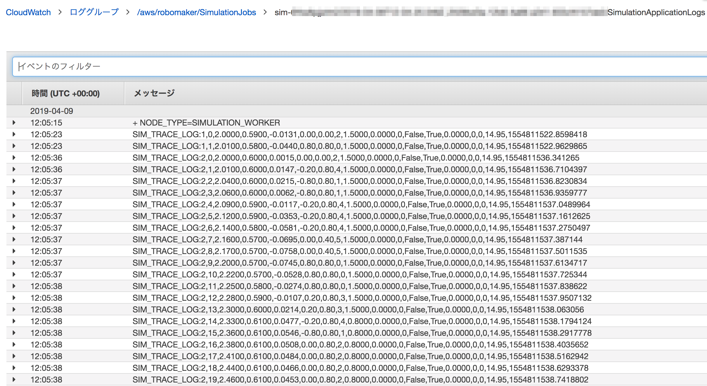Expand the SIM_TRACE_LOG:2,13 event arrow
707x386 pixels.
[x=14, y=310]
